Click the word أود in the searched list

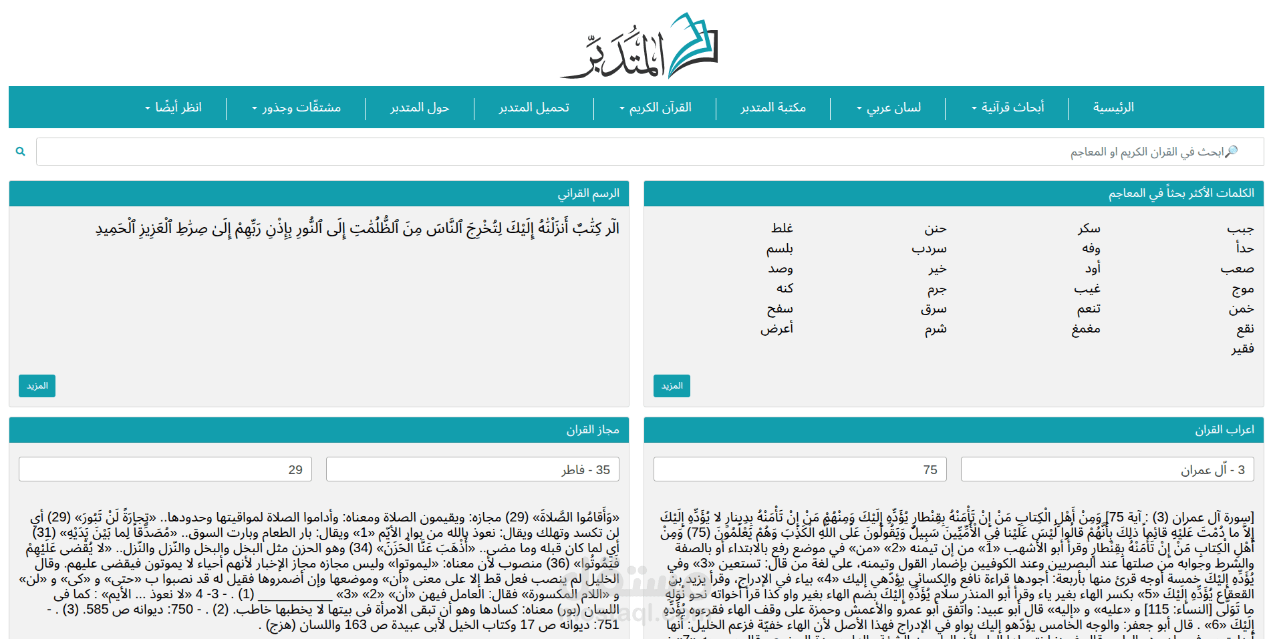click(1093, 268)
